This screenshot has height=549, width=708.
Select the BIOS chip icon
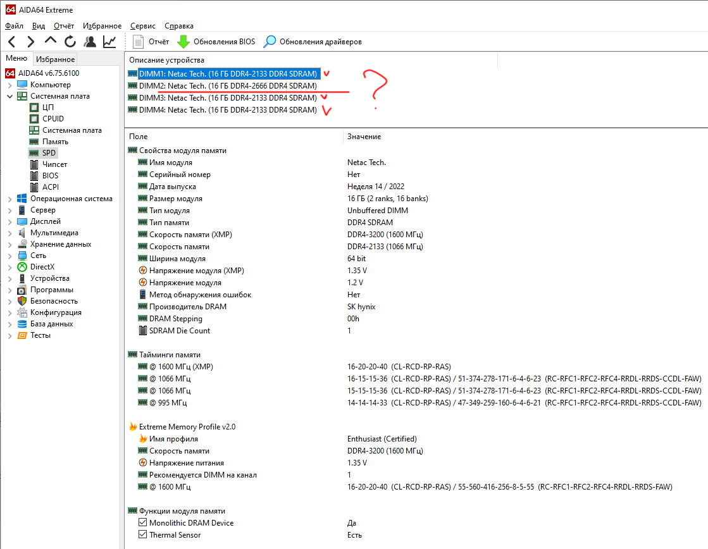coord(34,176)
